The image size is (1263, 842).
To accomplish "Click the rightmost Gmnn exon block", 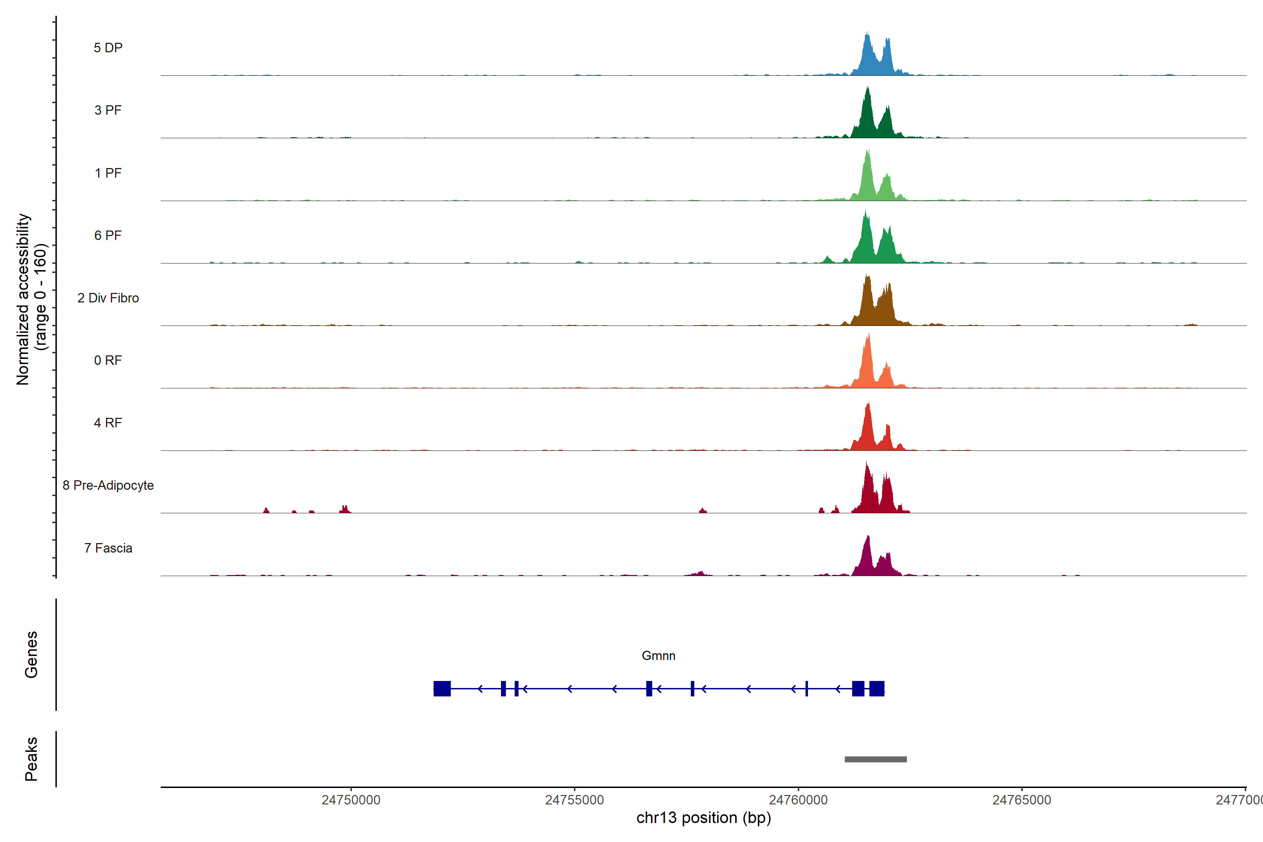I will tap(876, 688).
